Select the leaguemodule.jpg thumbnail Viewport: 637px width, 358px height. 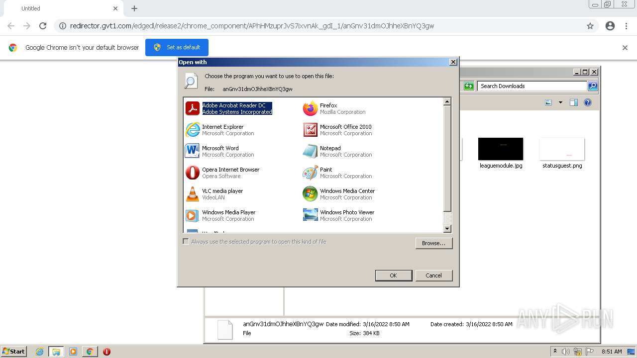point(501,149)
